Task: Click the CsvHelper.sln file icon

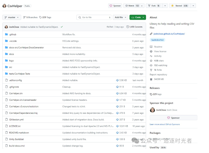Action: [x=6, y=93]
